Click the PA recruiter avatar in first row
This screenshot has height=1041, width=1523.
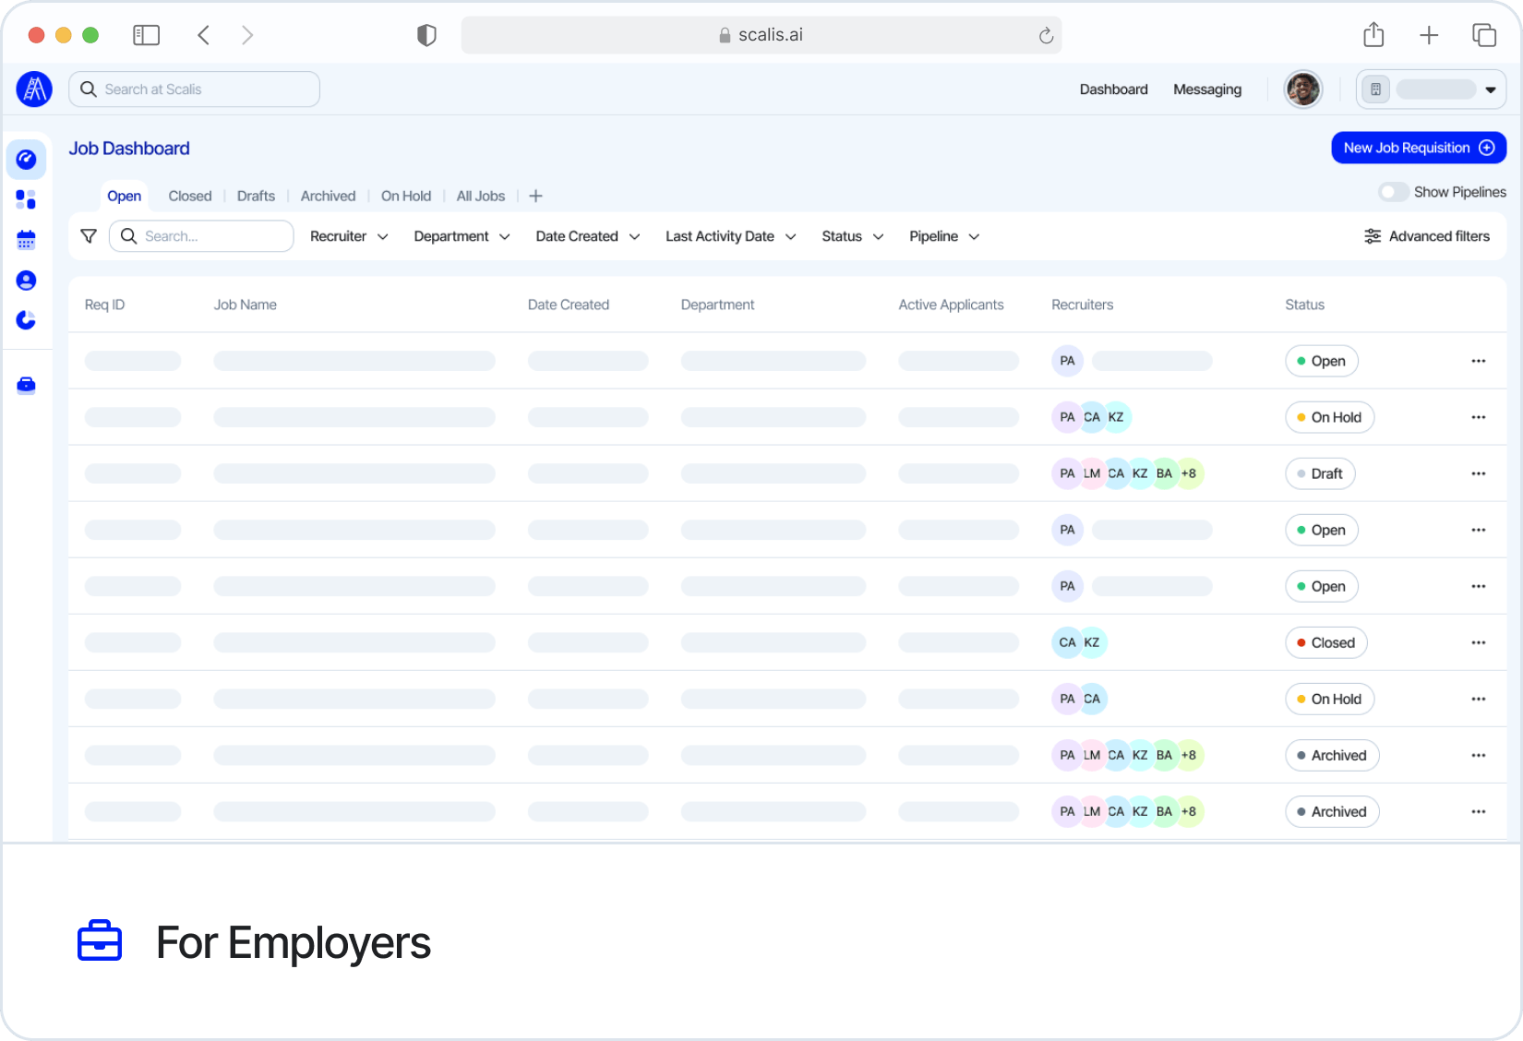click(x=1067, y=361)
